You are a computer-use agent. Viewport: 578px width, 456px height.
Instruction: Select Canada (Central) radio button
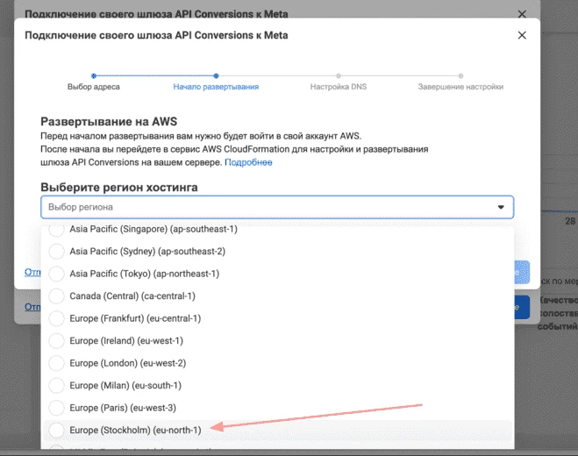(x=56, y=296)
